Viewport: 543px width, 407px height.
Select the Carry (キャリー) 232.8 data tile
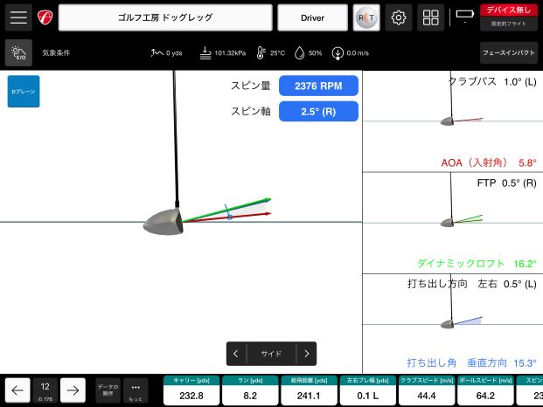[x=190, y=390]
